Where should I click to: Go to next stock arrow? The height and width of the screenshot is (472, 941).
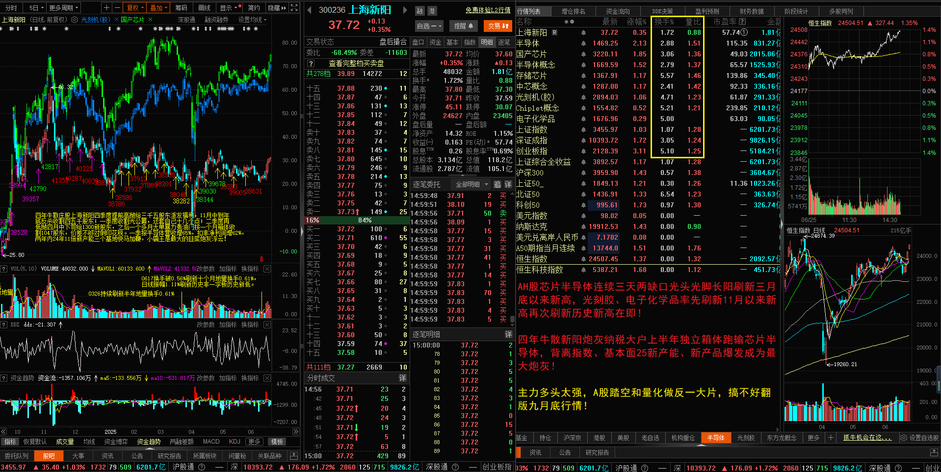click(405, 10)
